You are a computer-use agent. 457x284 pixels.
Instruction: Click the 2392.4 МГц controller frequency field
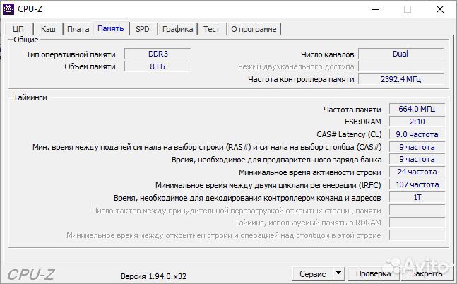[400, 79]
